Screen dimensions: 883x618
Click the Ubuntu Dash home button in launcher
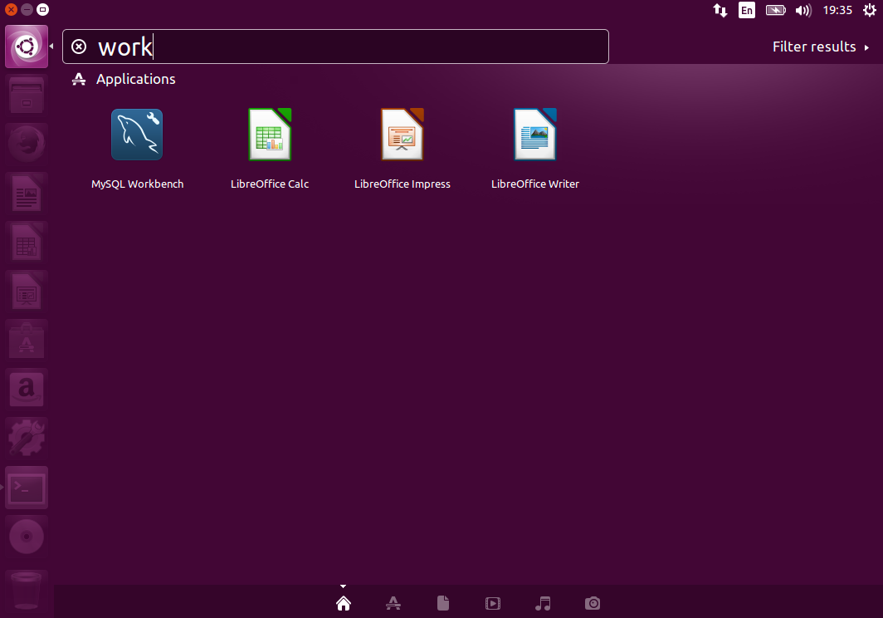click(x=27, y=47)
